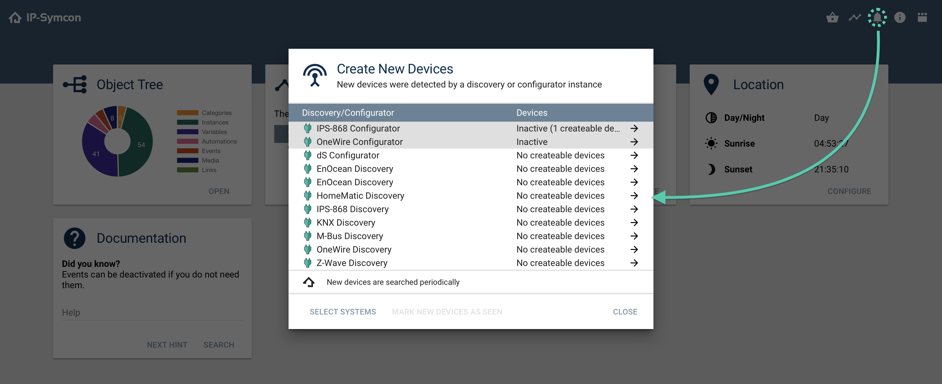Open the store basket icon in top bar
Viewport: 942px width, 384px height.
(x=833, y=17)
